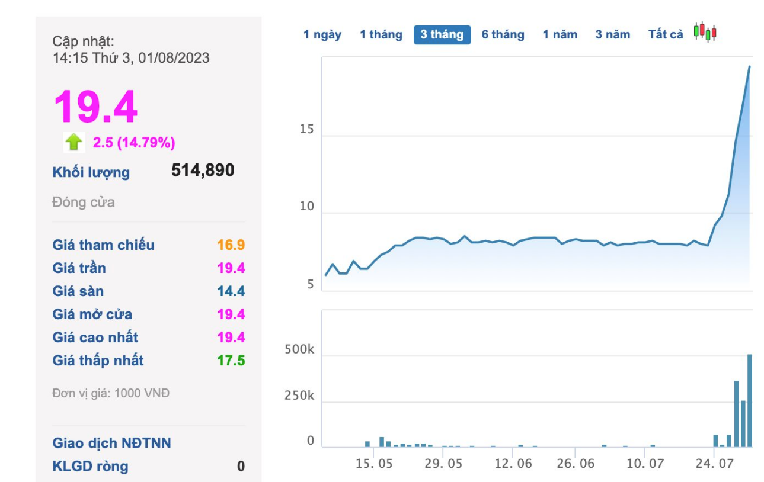Click the 'Giá trần' label
The height and width of the screenshot is (482, 764).
79,268
